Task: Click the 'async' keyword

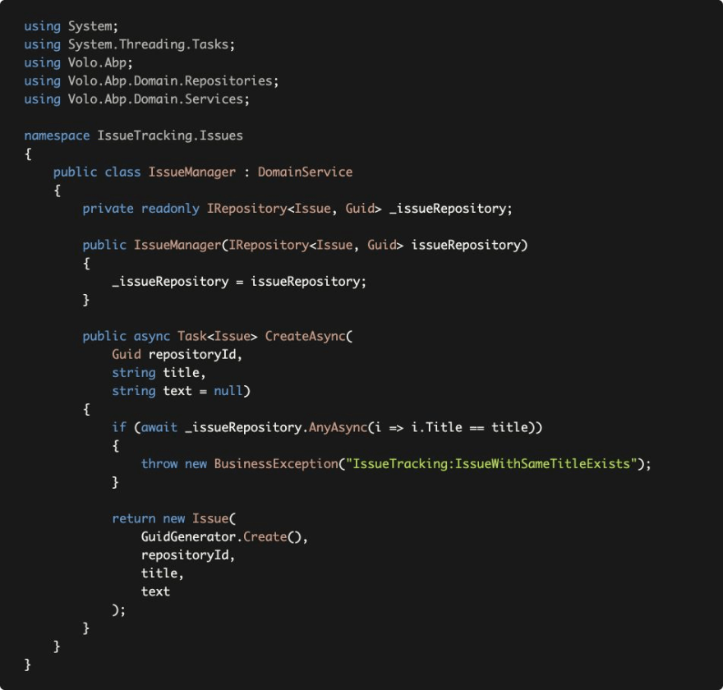Action: pos(152,337)
